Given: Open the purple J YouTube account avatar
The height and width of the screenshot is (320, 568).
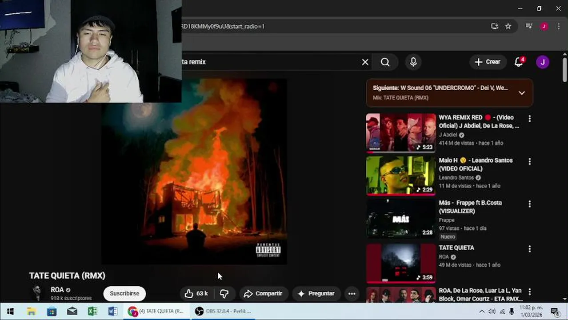Looking at the screenshot, I should coord(543,62).
